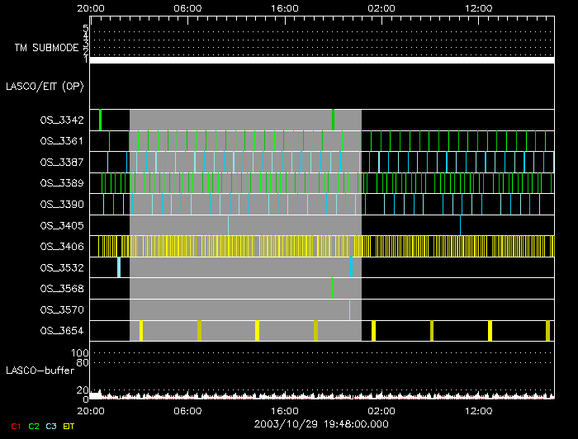Click the thin gray marker in the OS_3570 row
The image size is (578, 439).
(349, 309)
